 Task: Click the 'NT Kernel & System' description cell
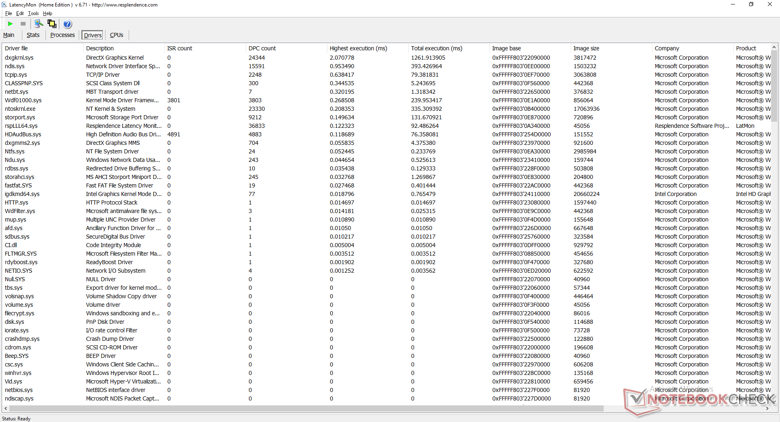[x=110, y=109]
